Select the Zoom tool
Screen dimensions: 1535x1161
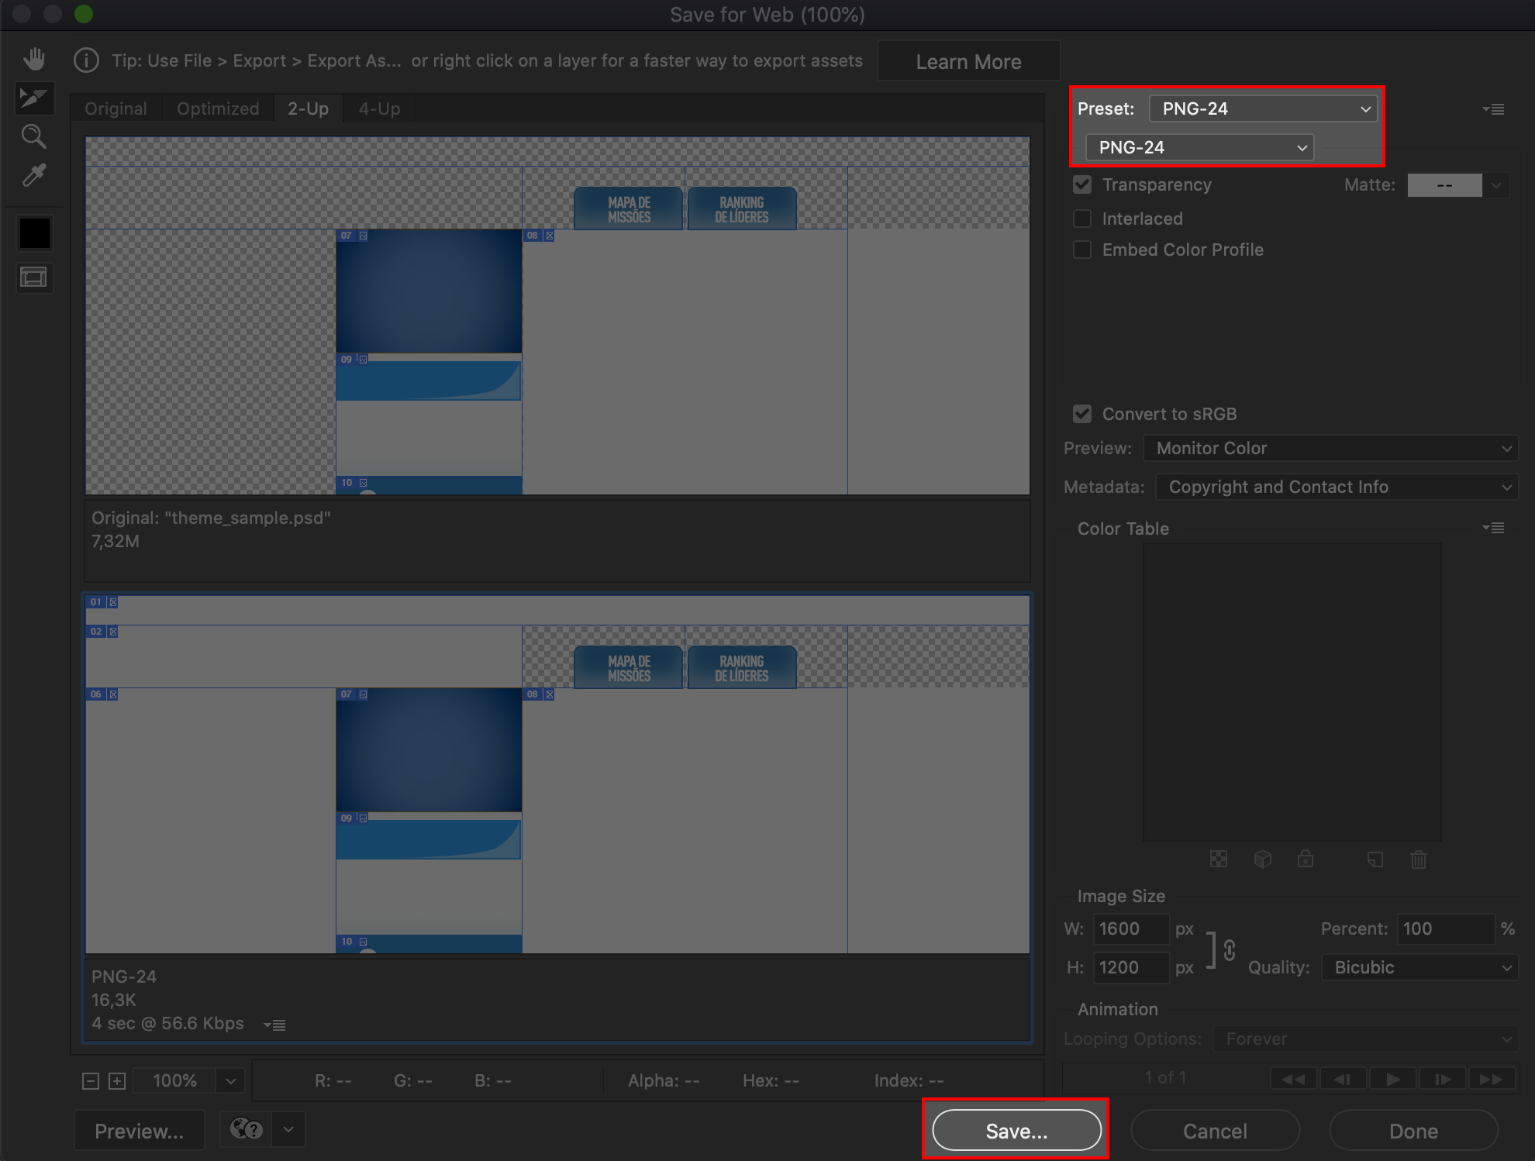(34, 136)
